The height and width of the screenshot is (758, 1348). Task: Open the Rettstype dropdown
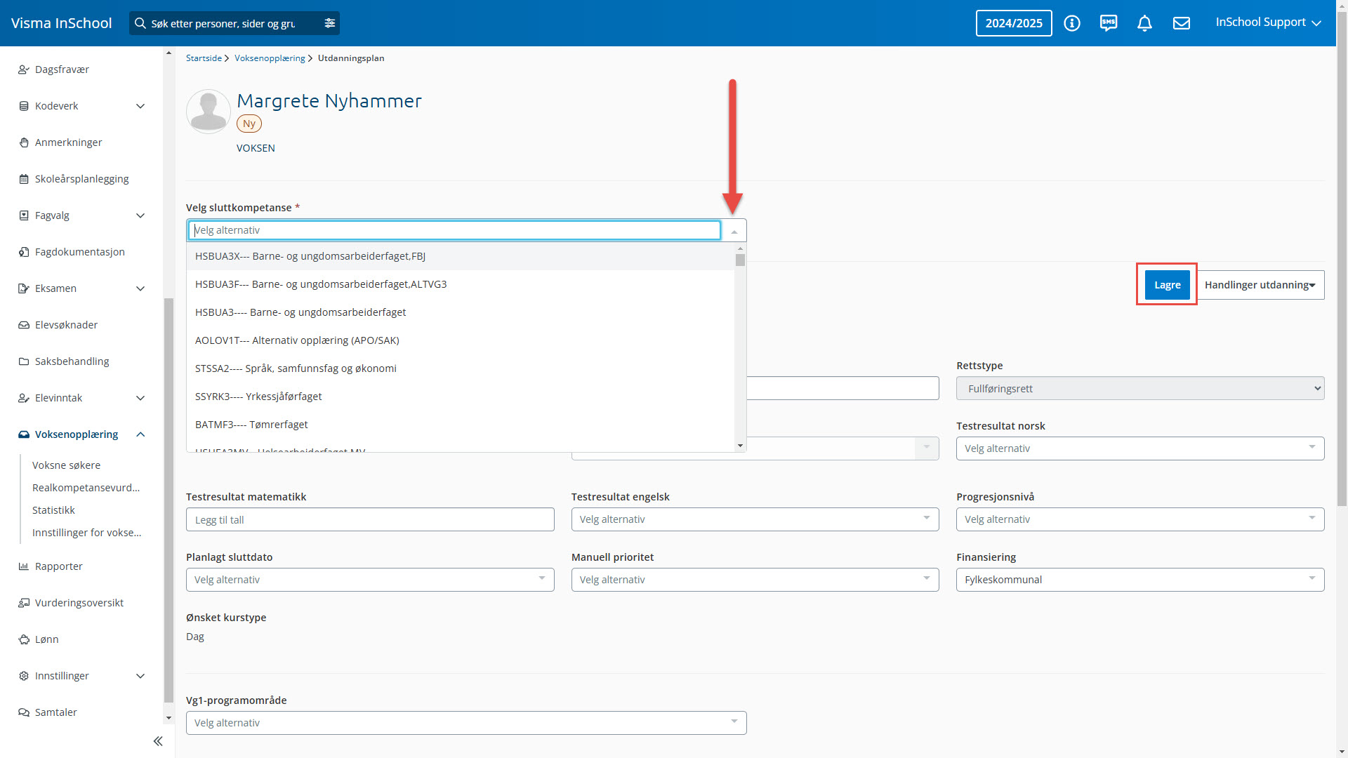1139,388
